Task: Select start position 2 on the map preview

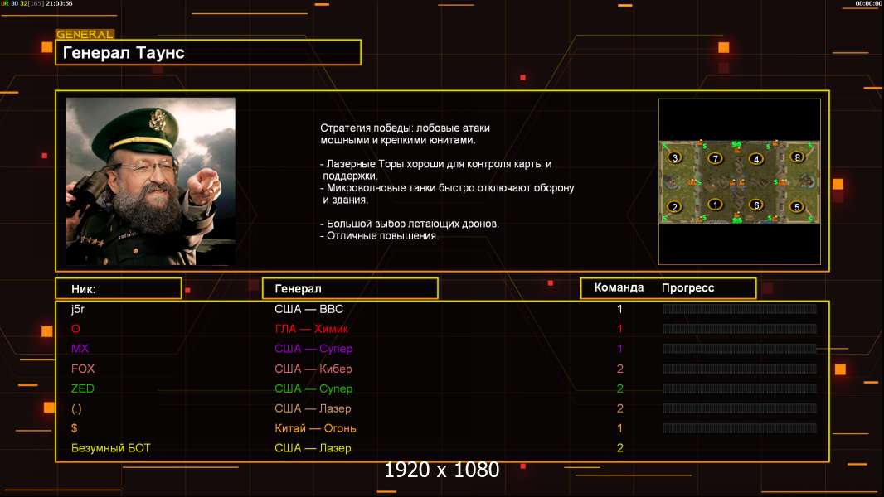Action: (675, 206)
